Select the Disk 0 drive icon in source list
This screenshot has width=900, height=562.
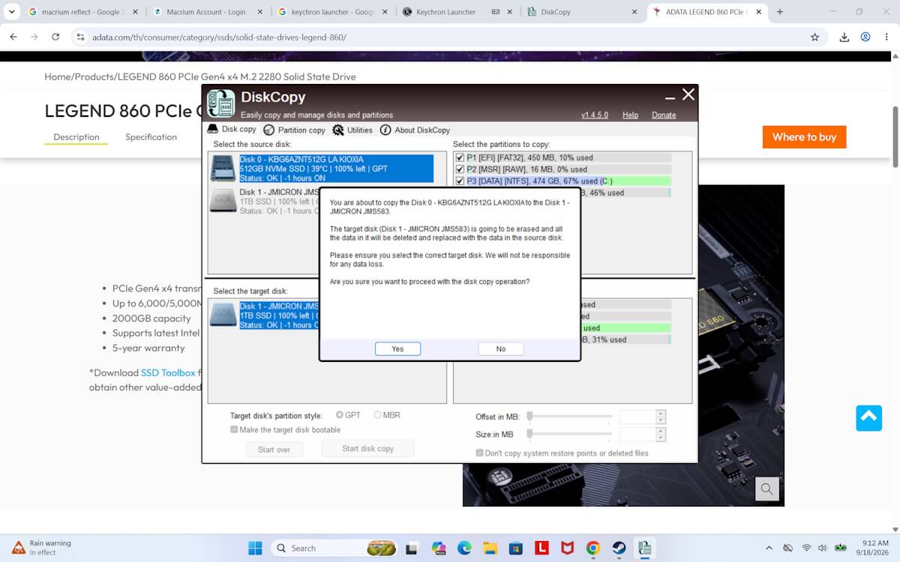coord(223,169)
